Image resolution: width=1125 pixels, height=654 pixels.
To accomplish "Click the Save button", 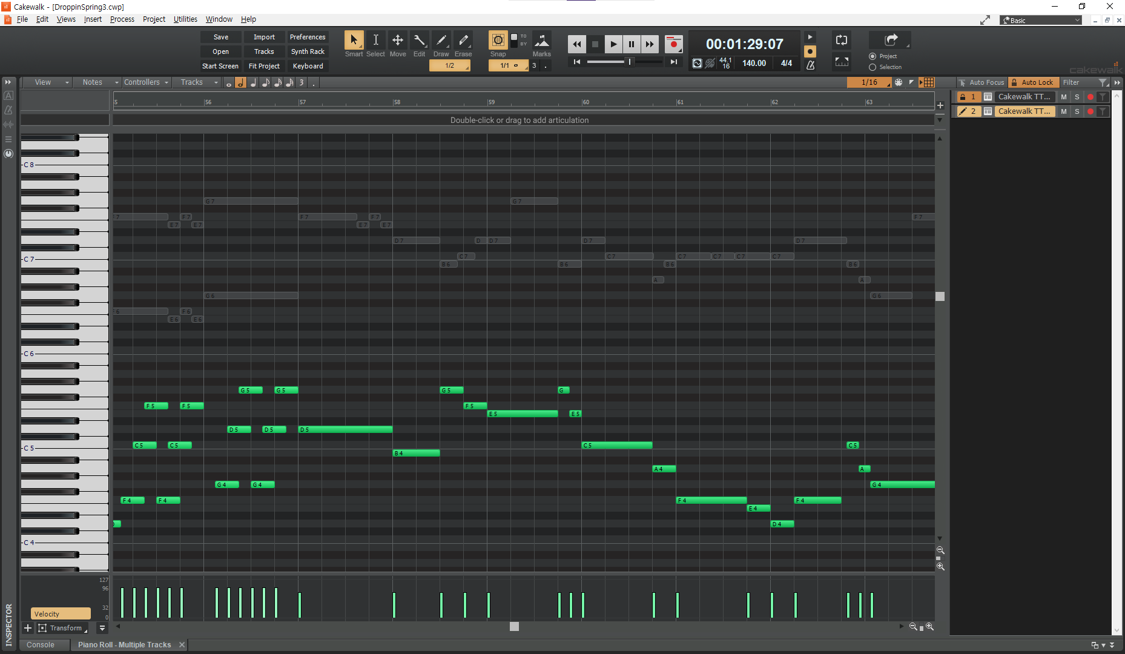I will click(221, 37).
